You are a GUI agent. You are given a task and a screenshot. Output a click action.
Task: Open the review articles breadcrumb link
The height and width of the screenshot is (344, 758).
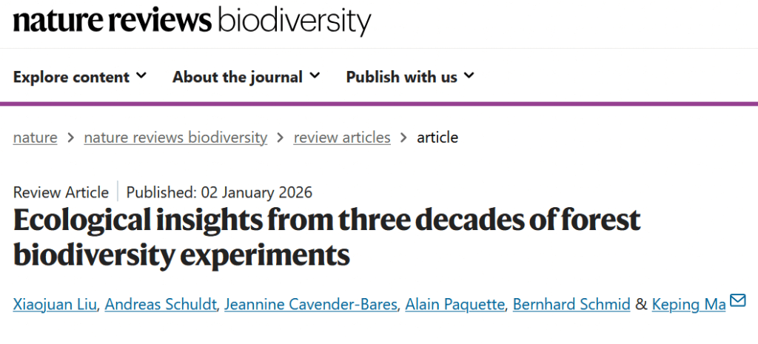[342, 137]
